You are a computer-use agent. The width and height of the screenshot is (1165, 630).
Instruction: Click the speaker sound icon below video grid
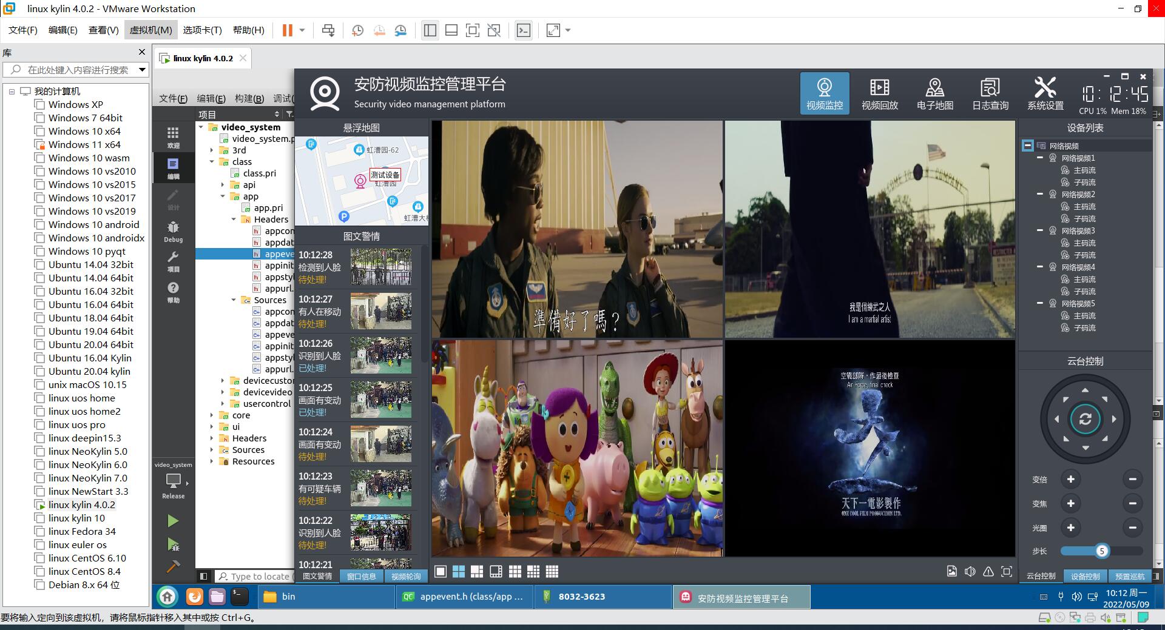970,571
